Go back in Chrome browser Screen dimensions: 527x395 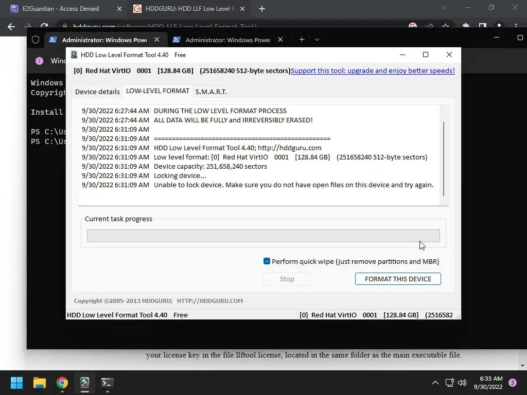click(x=11, y=27)
